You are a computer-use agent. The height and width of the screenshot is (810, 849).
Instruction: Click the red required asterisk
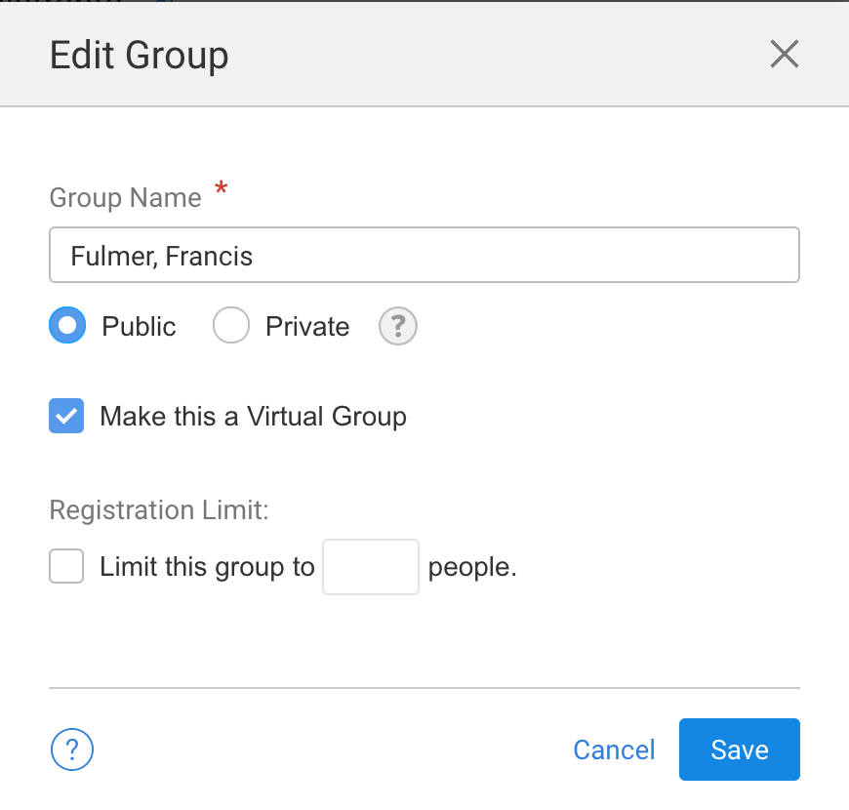pyautogui.click(x=221, y=191)
